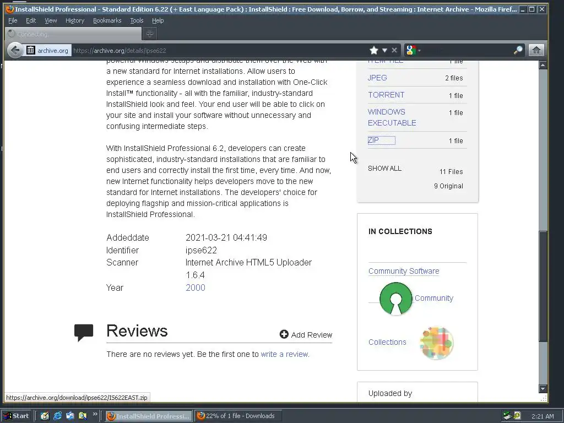Go to the Home page button
Viewport: 564px width, 423px height.
(536, 50)
